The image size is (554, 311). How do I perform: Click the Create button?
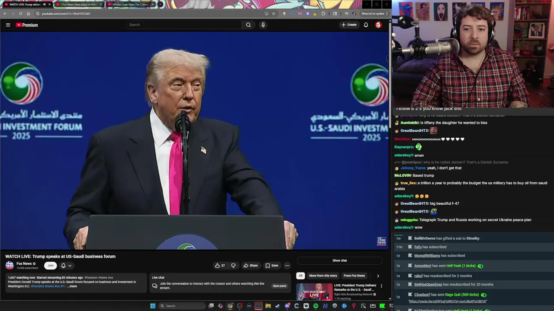[349, 25]
